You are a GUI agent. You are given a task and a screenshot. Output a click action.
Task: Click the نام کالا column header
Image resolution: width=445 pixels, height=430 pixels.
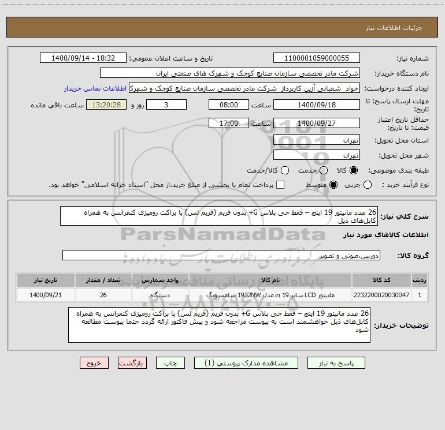(x=270, y=280)
